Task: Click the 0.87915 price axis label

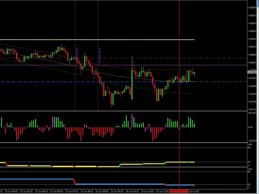Action: tap(253, 78)
